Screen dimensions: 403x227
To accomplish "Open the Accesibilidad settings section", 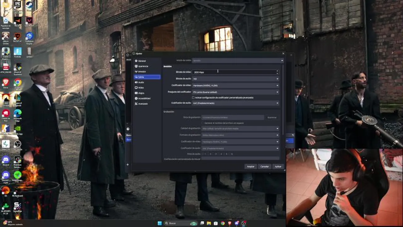I will [x=147, y=98].
